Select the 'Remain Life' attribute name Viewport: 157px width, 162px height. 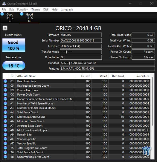point(24,134)
